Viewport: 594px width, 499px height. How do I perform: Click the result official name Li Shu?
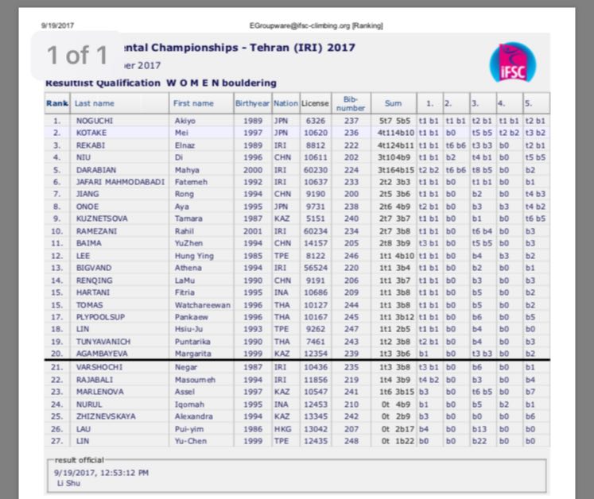pyautogui.click(x=68, y=482)
